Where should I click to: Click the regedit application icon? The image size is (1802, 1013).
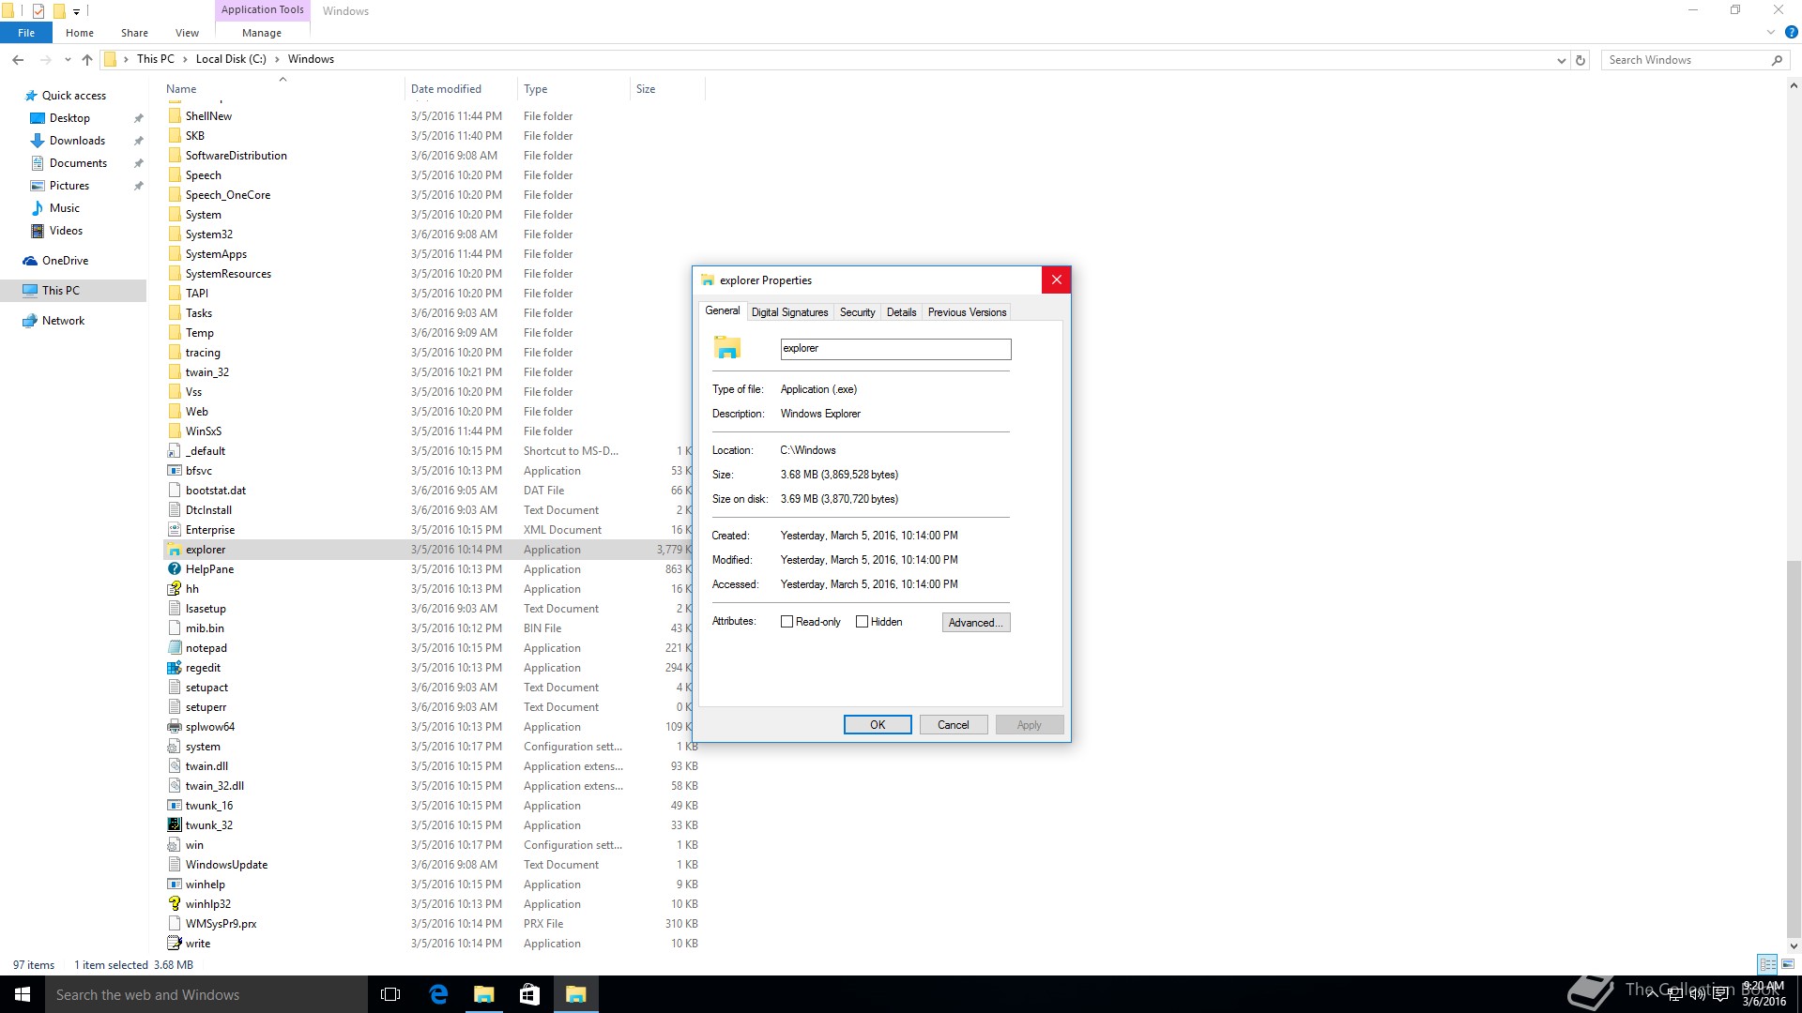click(174, 668)
